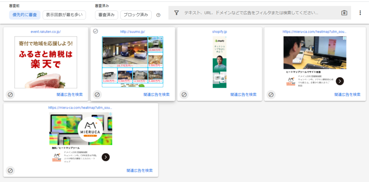Click the ヒートマップツールでサイト改善 headline
This screenshot has width=369, height=182.
304,72
